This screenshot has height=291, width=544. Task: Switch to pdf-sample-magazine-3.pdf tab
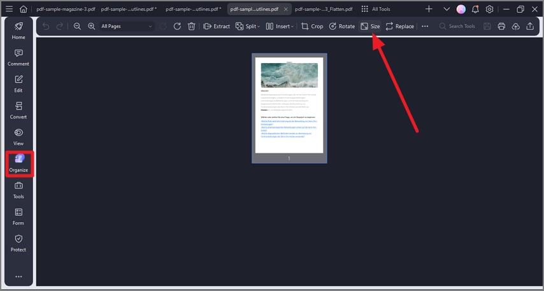pos(66,9)
